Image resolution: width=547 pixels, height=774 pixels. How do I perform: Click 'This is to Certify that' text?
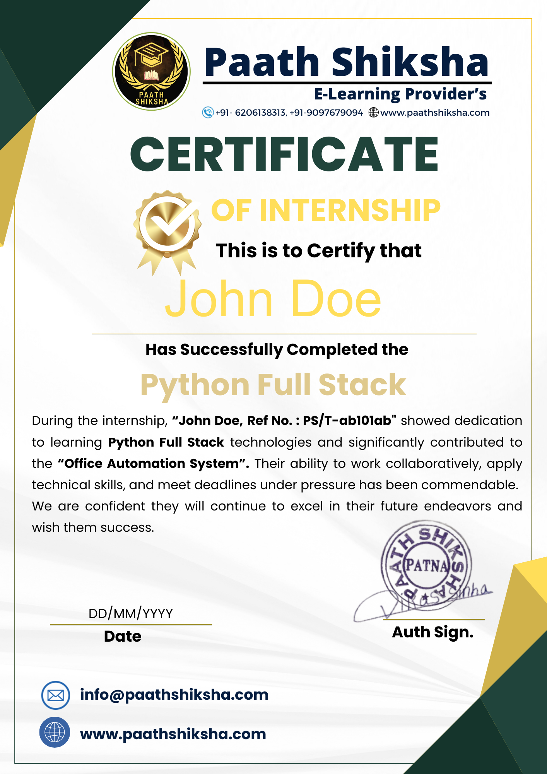click(x=319, y=251)
